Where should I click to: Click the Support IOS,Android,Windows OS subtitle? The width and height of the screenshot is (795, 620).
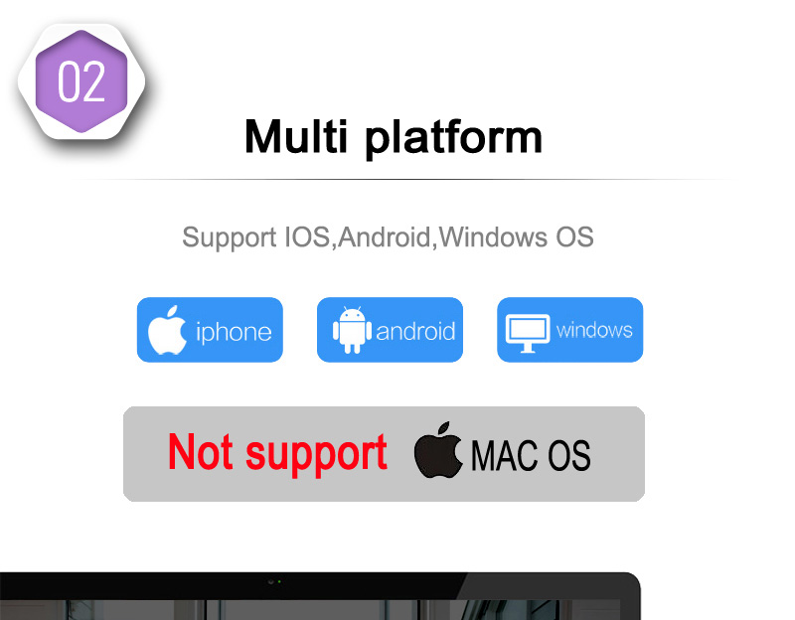click(x=388, y=237)
